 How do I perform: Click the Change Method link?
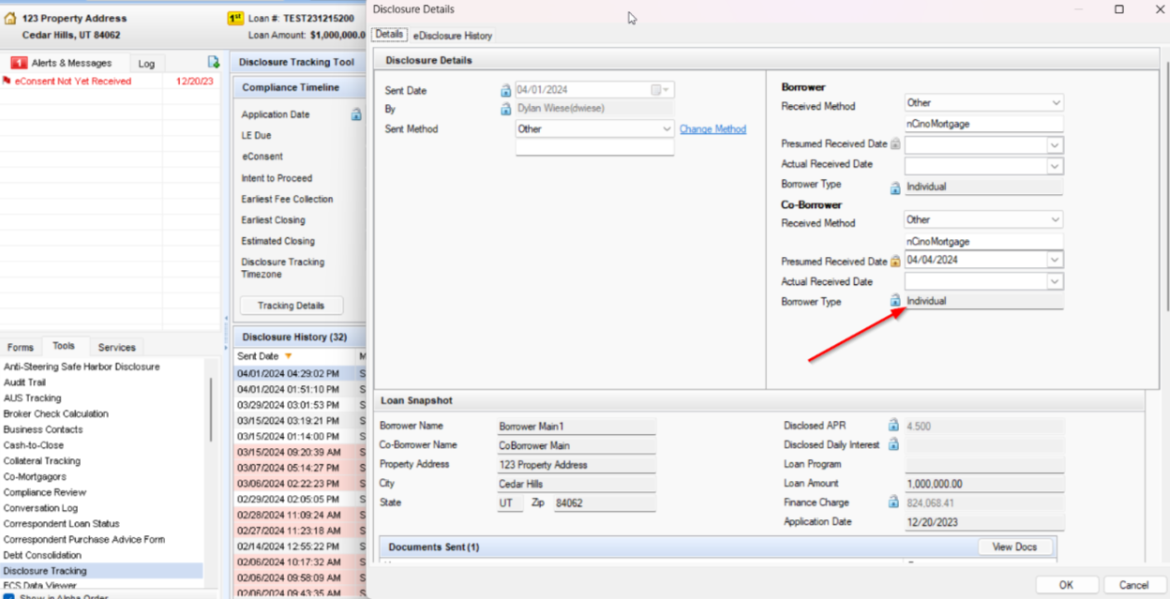click(x=712, y=128)
